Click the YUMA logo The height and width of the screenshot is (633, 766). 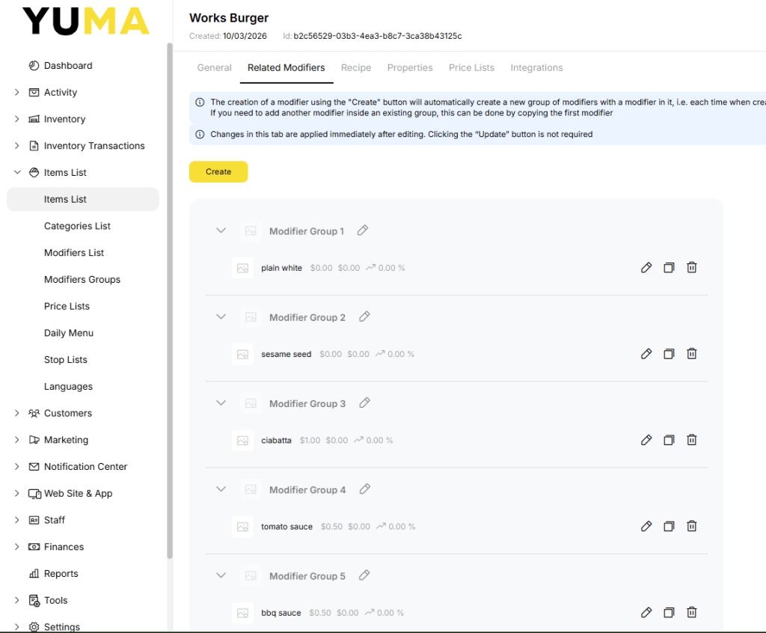pos(85,21)
